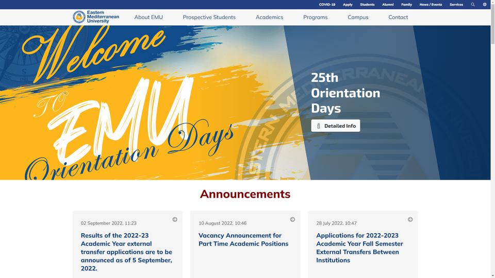495x278 pixels.
Task: Expand the Academics menu
Action: point(269,18)
